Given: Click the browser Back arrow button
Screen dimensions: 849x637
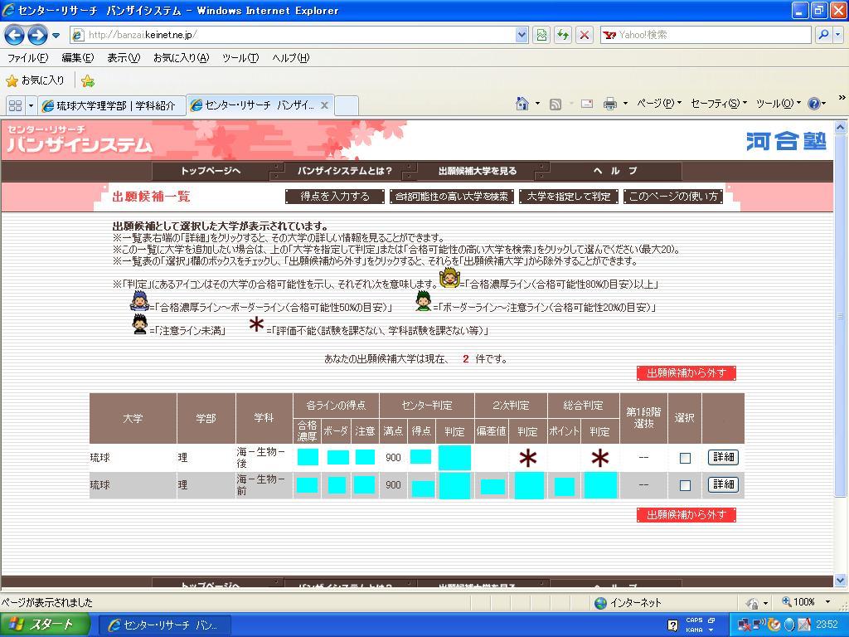Looking at the screenshot, I should 14,35.
